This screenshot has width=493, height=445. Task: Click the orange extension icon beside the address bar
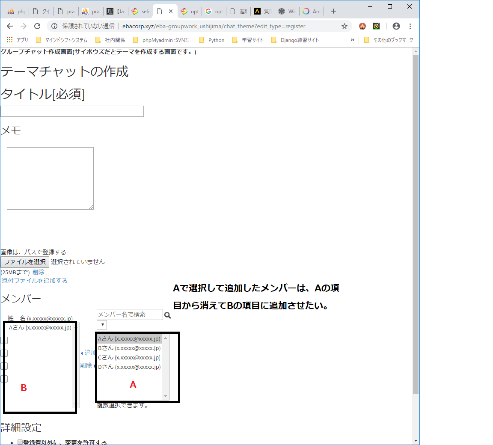click(362, 26)
